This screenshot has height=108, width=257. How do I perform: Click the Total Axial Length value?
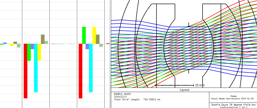tap(152, 99)
